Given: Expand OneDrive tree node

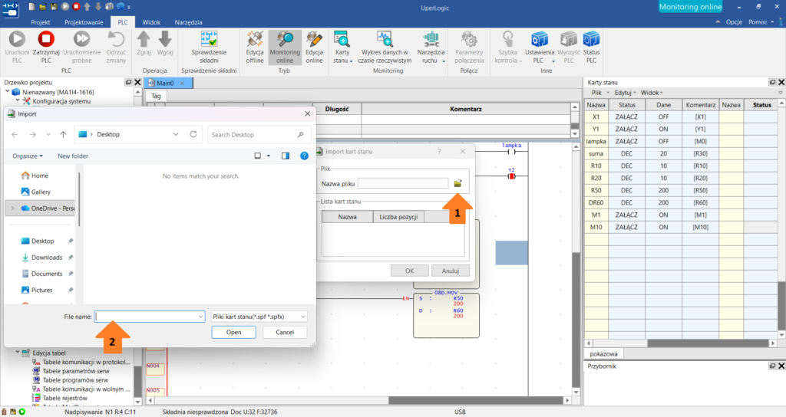Looking at the screenshot, I should pos(12,208).
